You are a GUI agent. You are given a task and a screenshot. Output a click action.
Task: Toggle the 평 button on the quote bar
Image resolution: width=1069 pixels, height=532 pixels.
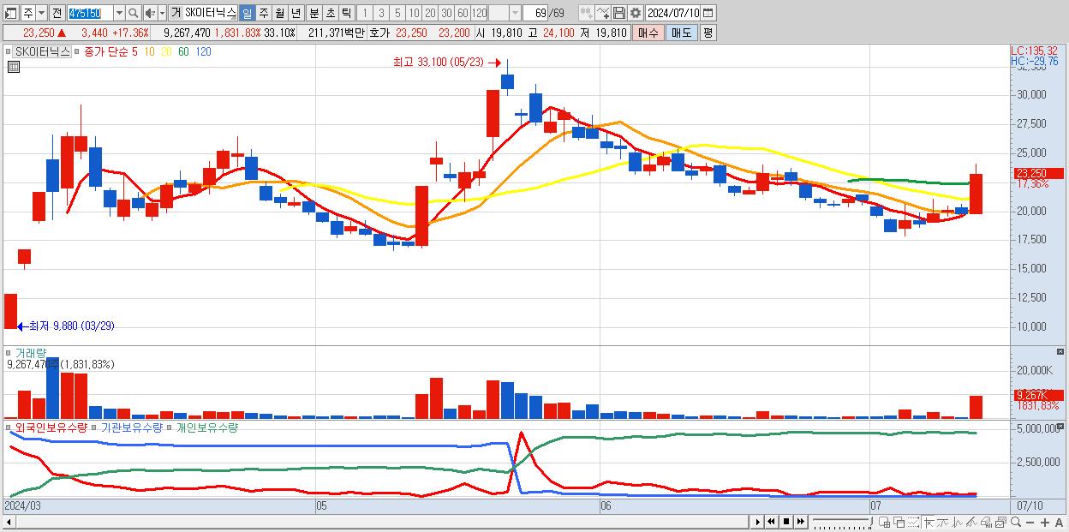708,33
